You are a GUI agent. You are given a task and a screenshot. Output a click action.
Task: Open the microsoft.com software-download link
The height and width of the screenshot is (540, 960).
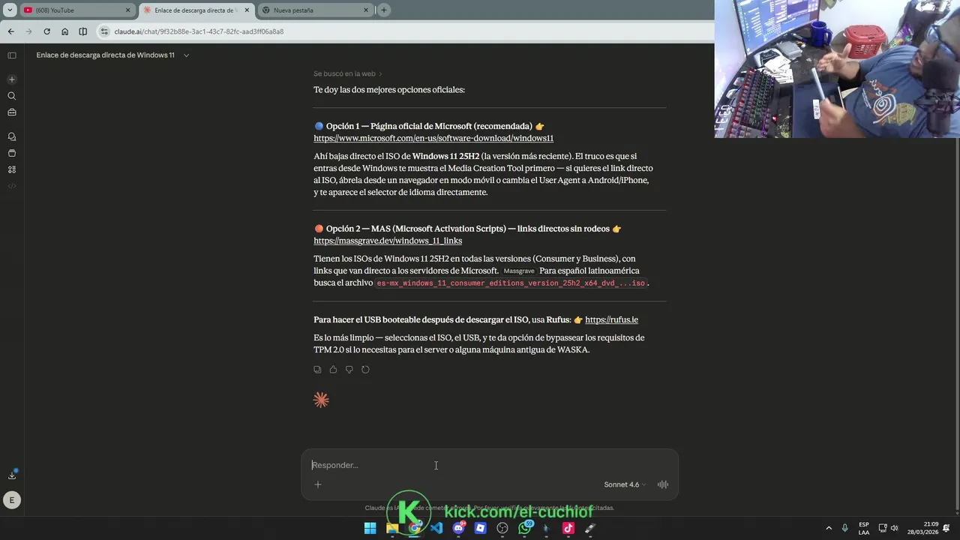(x=433, y=138)
